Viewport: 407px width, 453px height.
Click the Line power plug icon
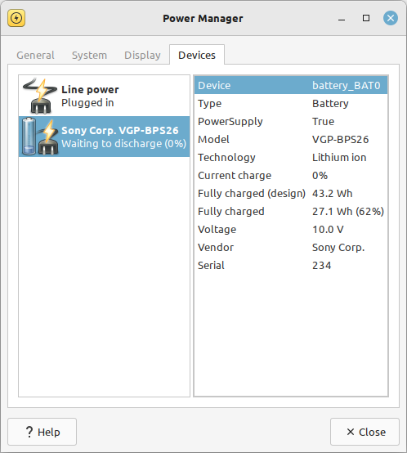40,96
